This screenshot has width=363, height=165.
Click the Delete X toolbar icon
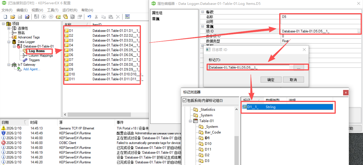tap(118, 17)
